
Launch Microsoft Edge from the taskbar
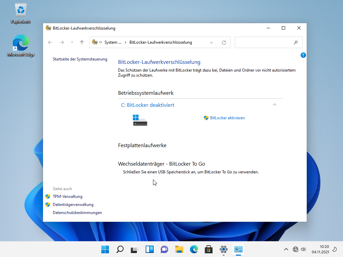(194, 249)
